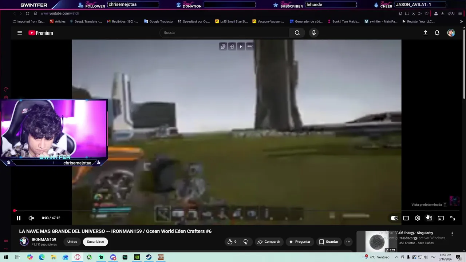Click the Unirse join button
Viewport: 466px width, 262px height.
coord(72,242)
